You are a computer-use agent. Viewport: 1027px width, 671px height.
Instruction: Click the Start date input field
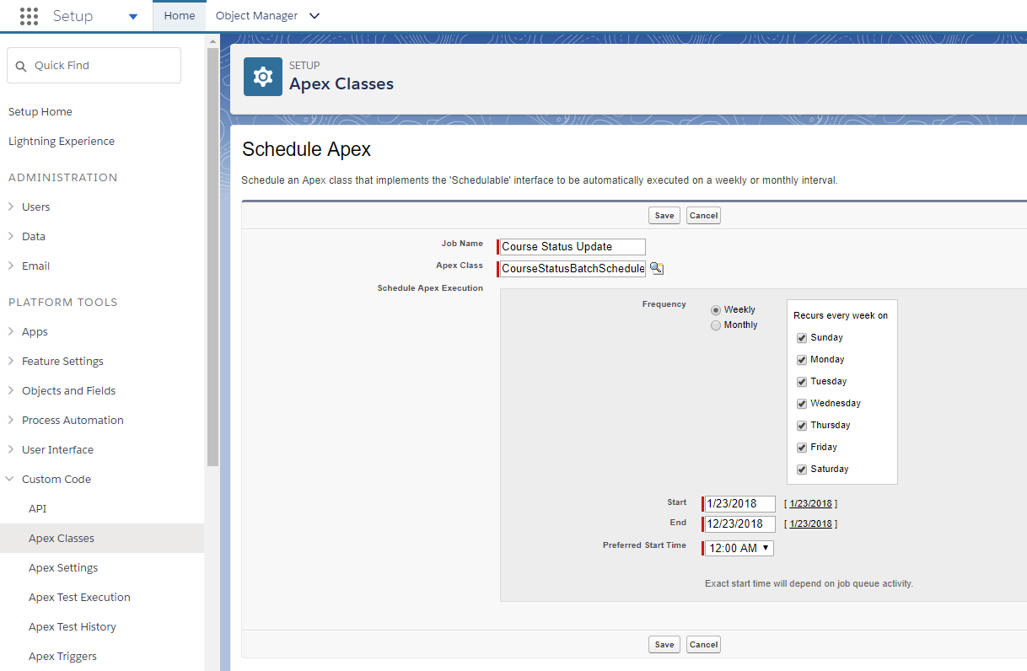coord(740,504)
